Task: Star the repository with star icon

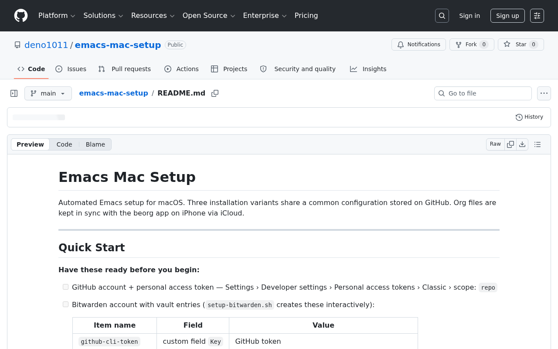Action: point(507,44)
